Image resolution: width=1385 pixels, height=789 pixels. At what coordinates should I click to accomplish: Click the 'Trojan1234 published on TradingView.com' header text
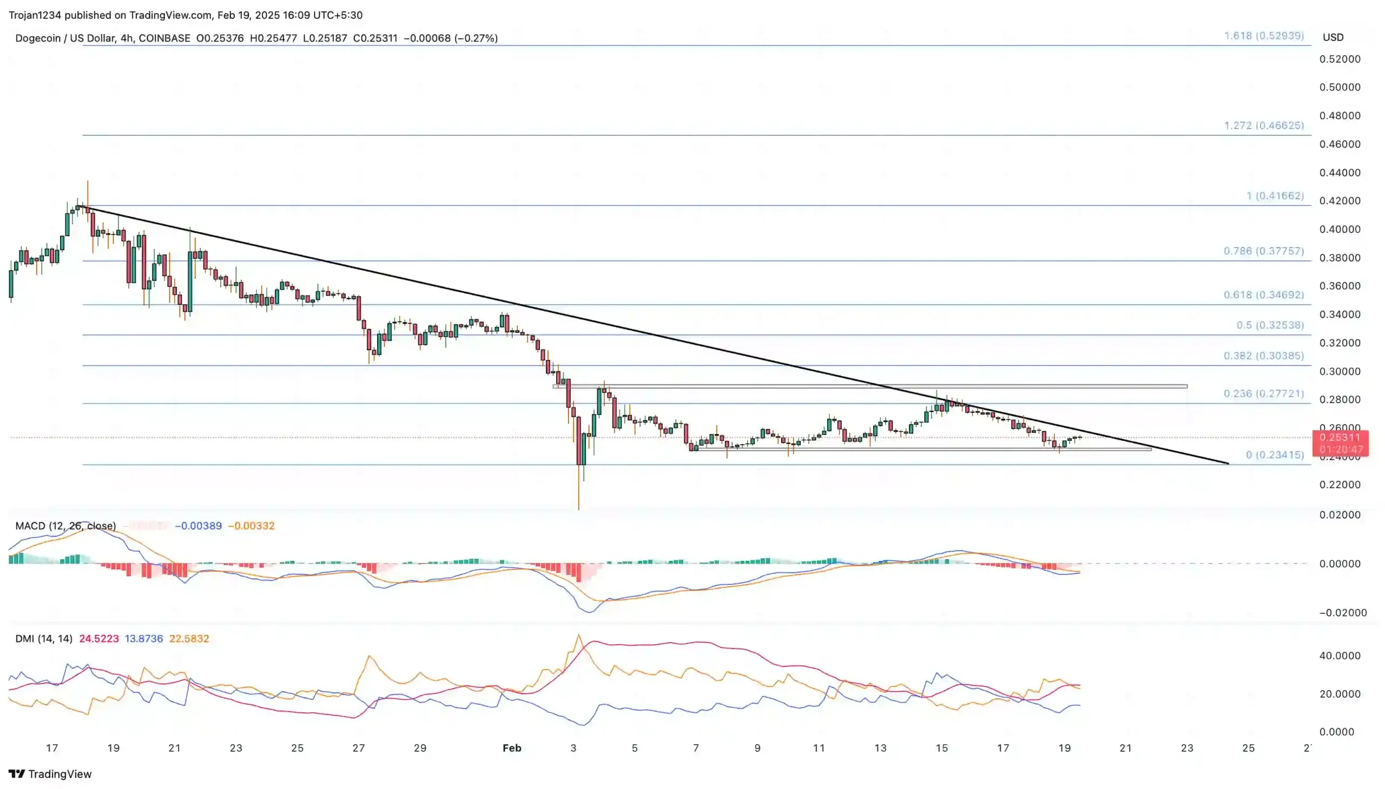110,15
